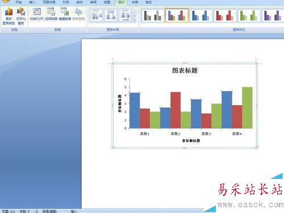This screenshot has height=213, width=284.
Task: Open 编辑数据 edit data tool
Action: coord(65,14)
